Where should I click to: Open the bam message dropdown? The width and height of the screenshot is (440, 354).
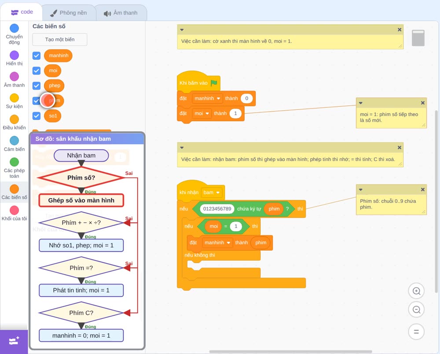click(212, 193)
